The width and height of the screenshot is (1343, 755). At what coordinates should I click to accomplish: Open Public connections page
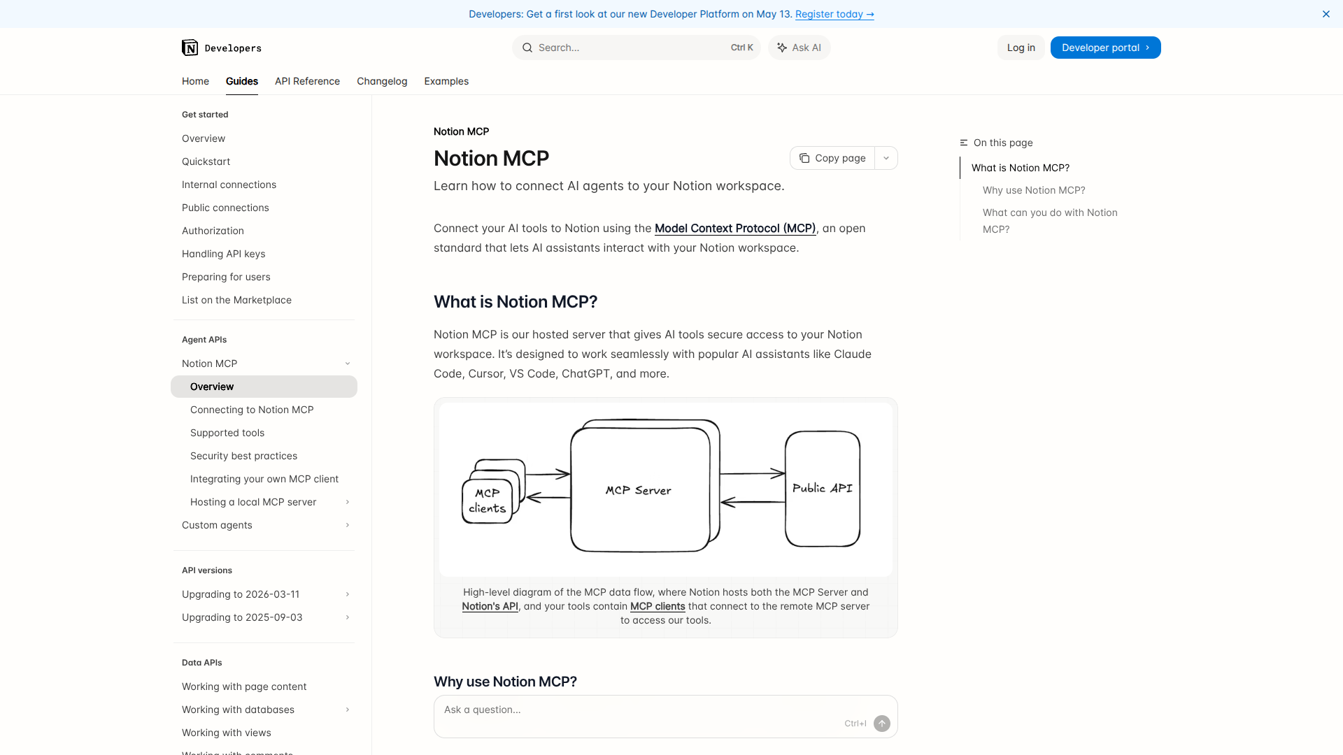(225, 208)
